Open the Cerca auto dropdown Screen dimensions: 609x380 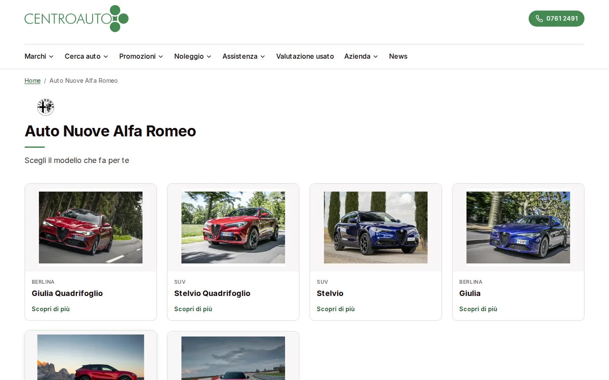coord(86,56)
